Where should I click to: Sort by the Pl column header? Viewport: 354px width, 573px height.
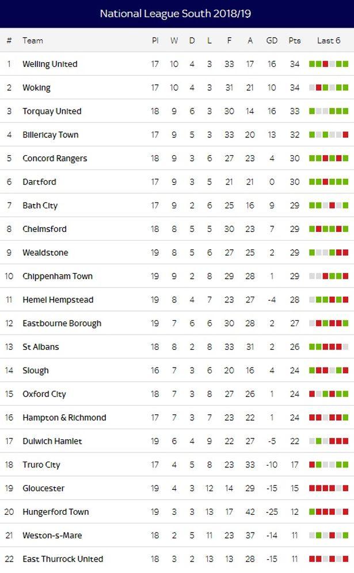click(x=155, y=40)
